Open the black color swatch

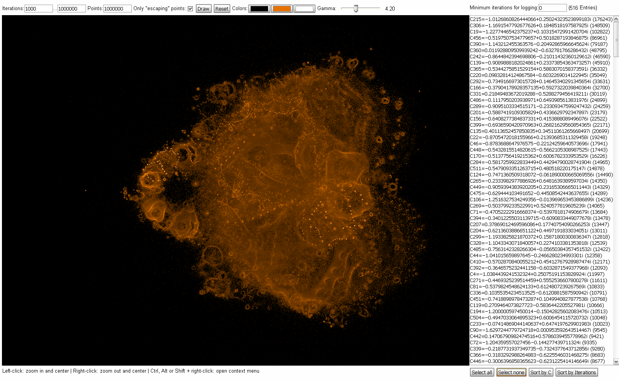[259, 9]
